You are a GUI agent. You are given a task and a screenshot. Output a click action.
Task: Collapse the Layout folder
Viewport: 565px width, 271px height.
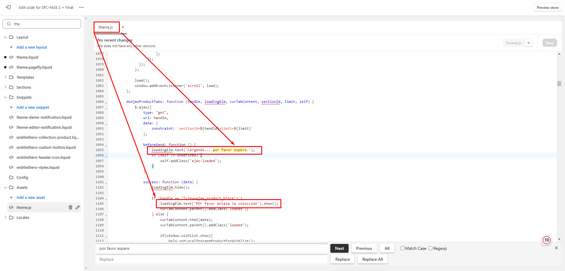point(5,37)
